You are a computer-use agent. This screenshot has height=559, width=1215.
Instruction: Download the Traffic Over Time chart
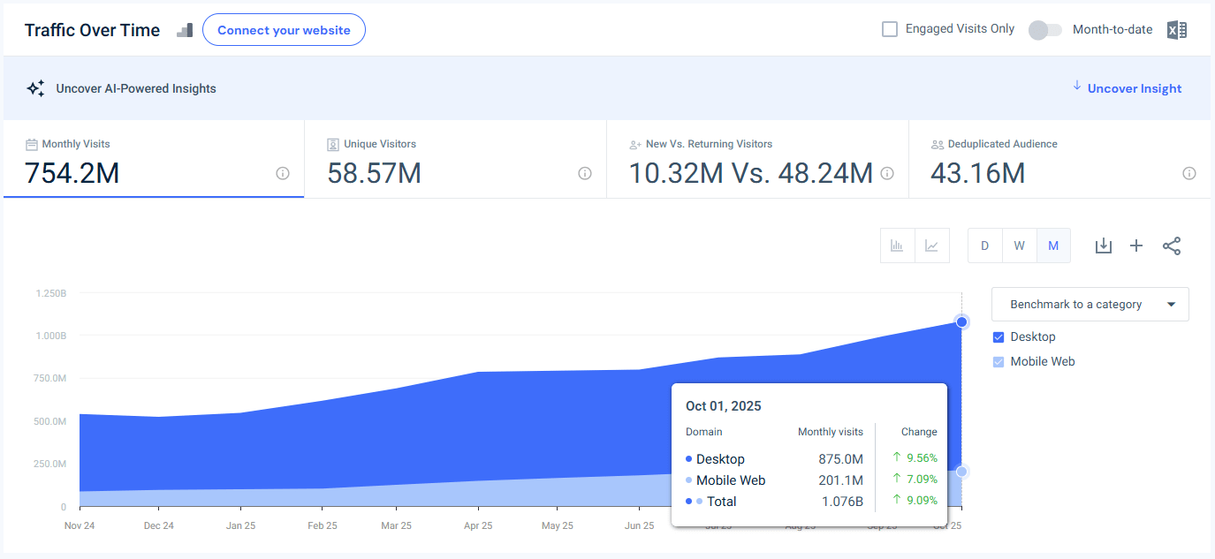tap(1103, 246)
